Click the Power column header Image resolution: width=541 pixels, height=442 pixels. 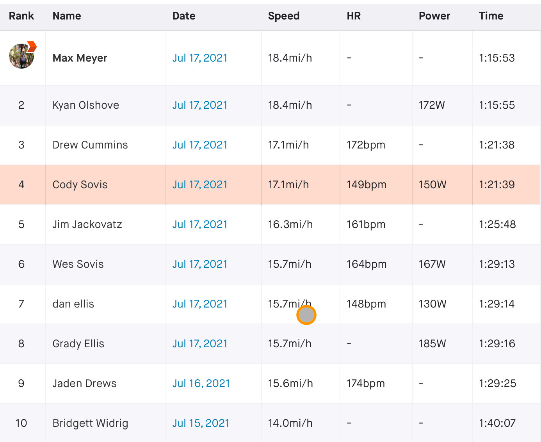[434, 16]
